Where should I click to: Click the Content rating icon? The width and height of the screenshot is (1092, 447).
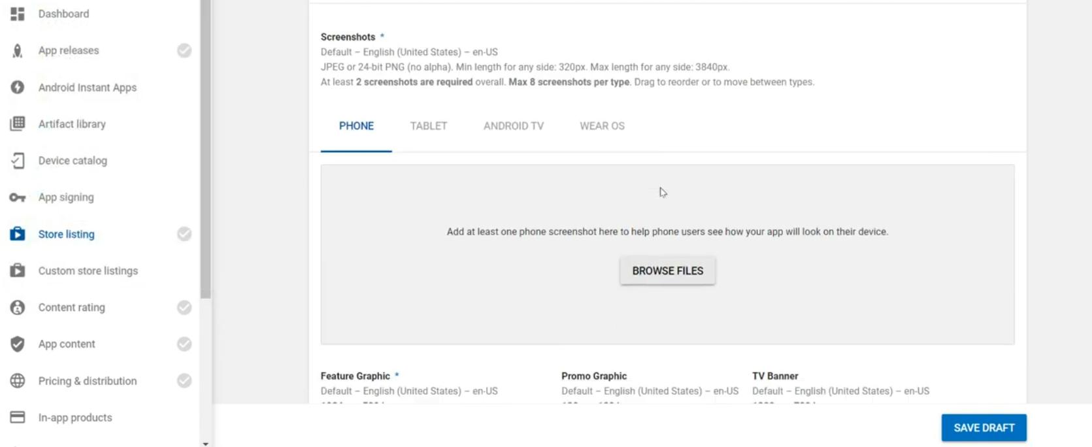click(x=18, y=307)
